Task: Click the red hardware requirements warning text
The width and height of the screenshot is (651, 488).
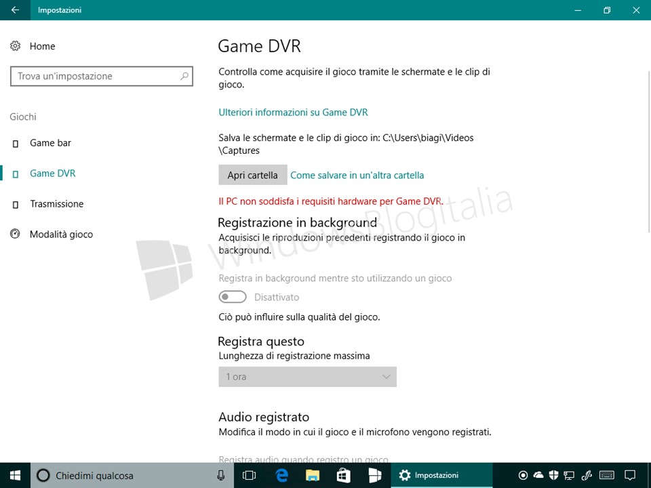Action: [x=331, y=202]
